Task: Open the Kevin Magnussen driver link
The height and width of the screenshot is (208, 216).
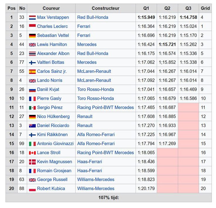Action: (x=55, y=162)
